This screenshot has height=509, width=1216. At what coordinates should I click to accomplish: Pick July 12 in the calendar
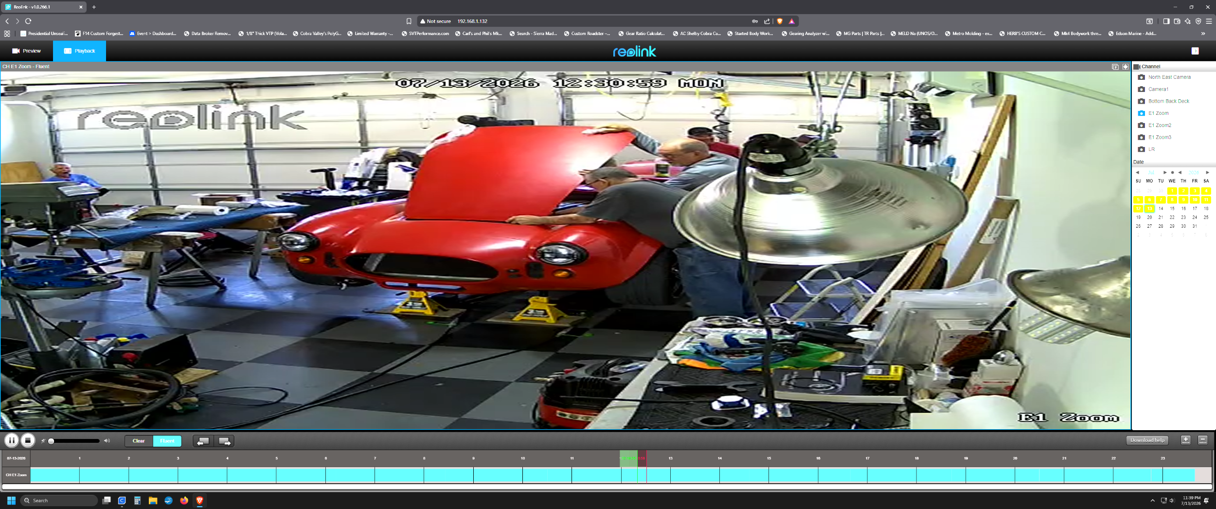pos(1138,208)
